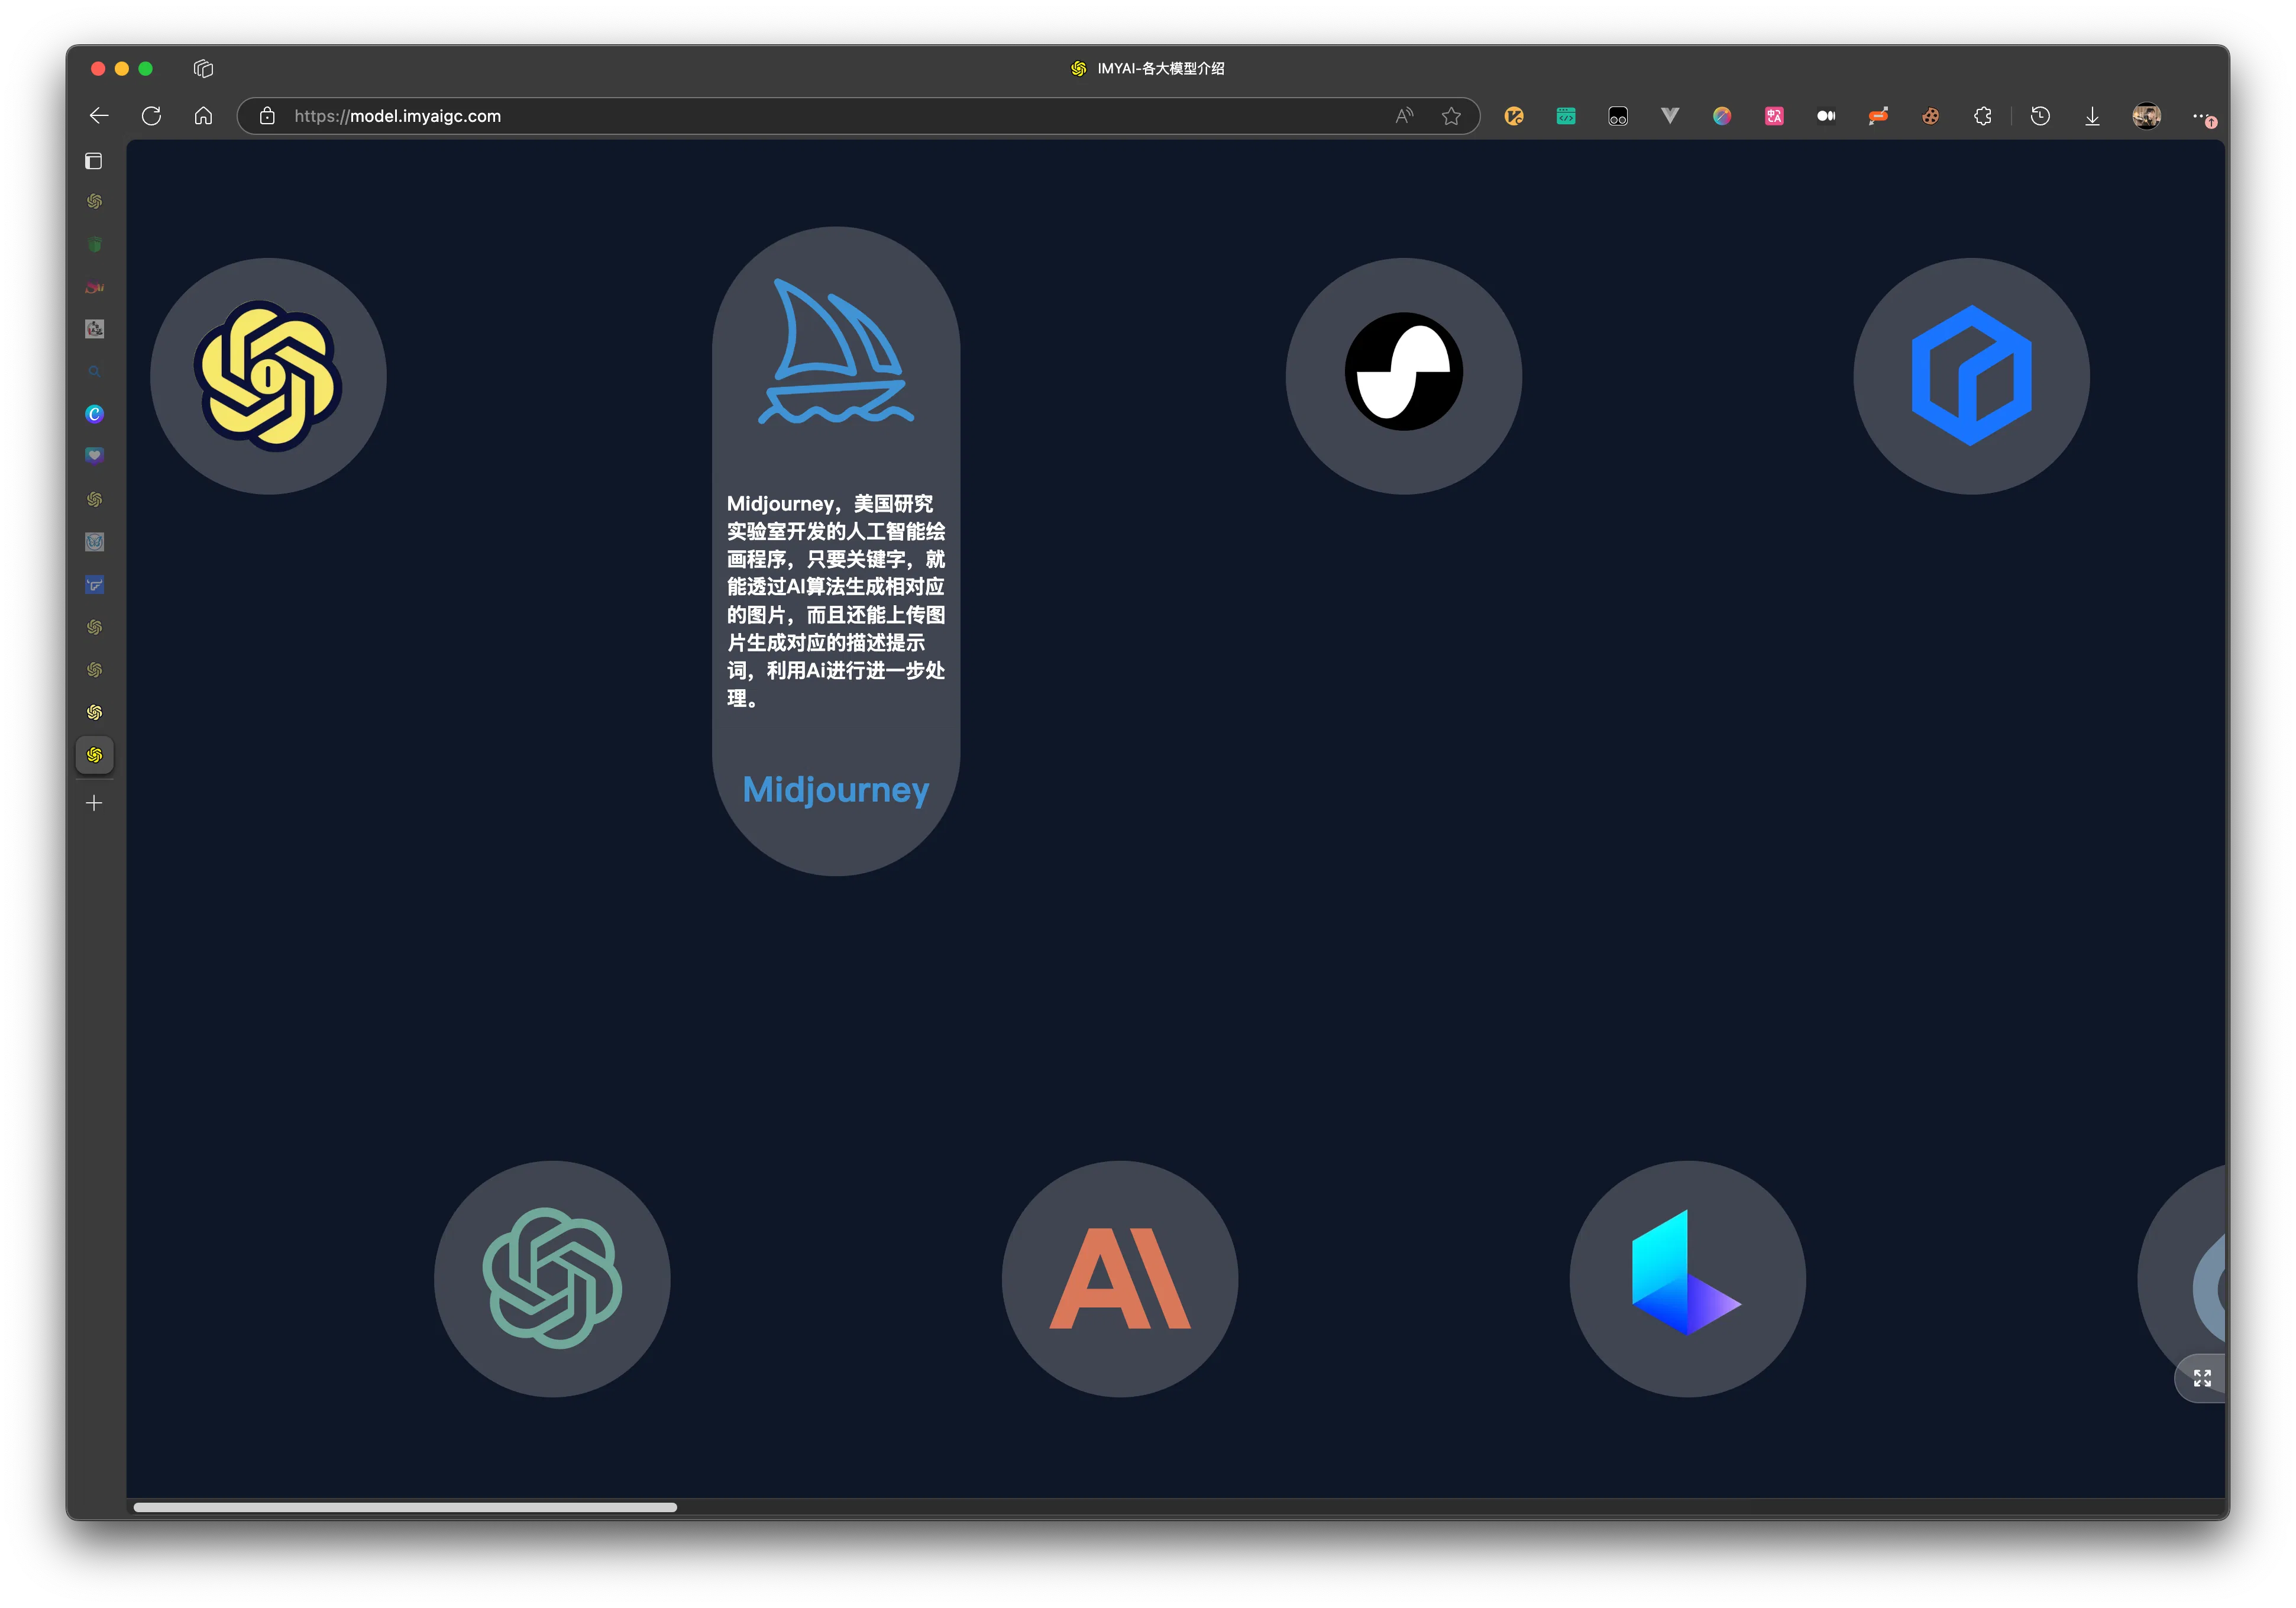Switch to the Canva vertical tab
The width and height of the screenshot is (2296, 1608).
pos(94,414)
